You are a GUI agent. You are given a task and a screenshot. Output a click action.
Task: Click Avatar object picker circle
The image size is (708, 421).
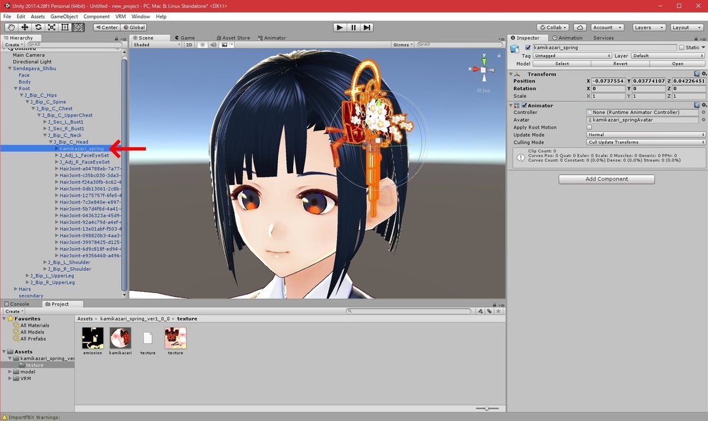point(703,120)
